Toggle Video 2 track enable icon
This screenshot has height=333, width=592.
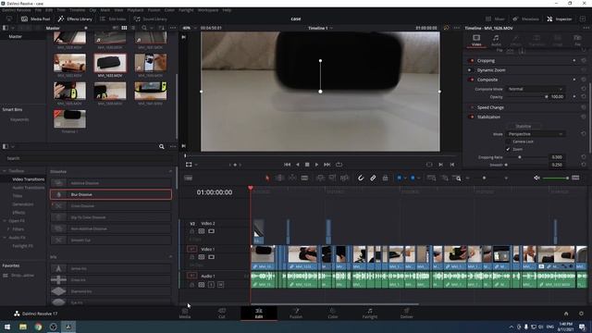(x=212, y=231)
